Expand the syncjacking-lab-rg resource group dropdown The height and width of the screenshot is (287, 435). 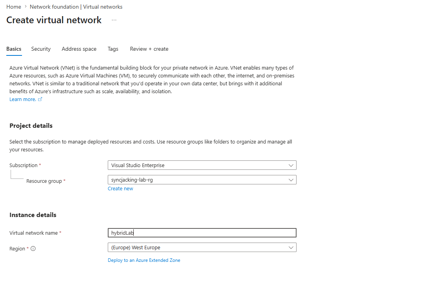click(202, 180)
